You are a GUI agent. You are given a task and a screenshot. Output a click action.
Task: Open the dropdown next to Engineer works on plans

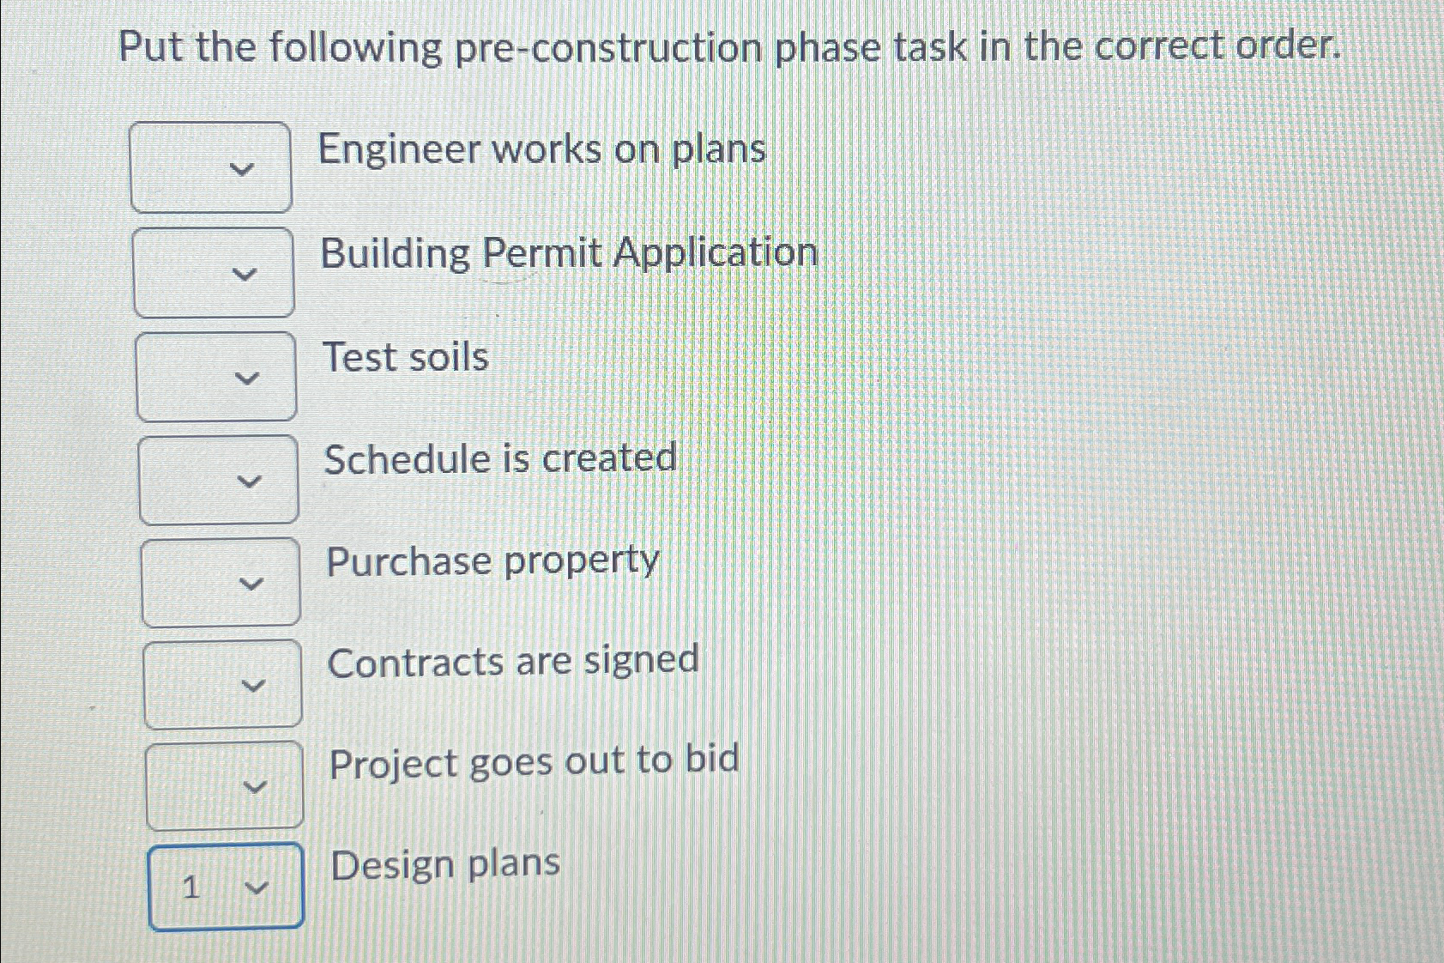[x=213, y=167]
